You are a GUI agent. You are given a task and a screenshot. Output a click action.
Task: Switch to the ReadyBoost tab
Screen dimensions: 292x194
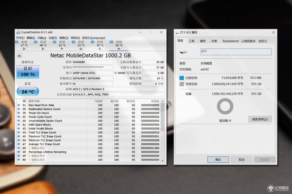click(231, 41)
